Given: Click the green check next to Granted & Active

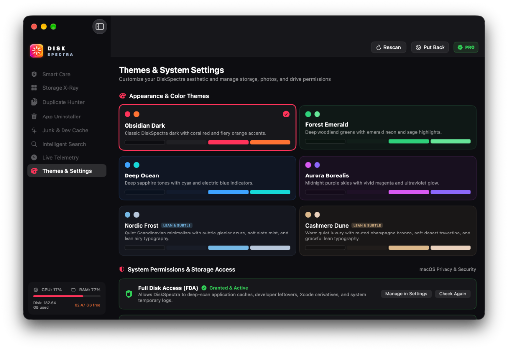Looking at the screenshot, I should (204, 288).
